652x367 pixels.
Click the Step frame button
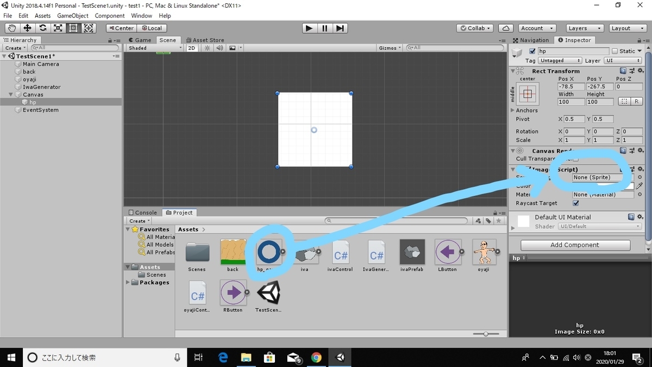coord(340,28)
